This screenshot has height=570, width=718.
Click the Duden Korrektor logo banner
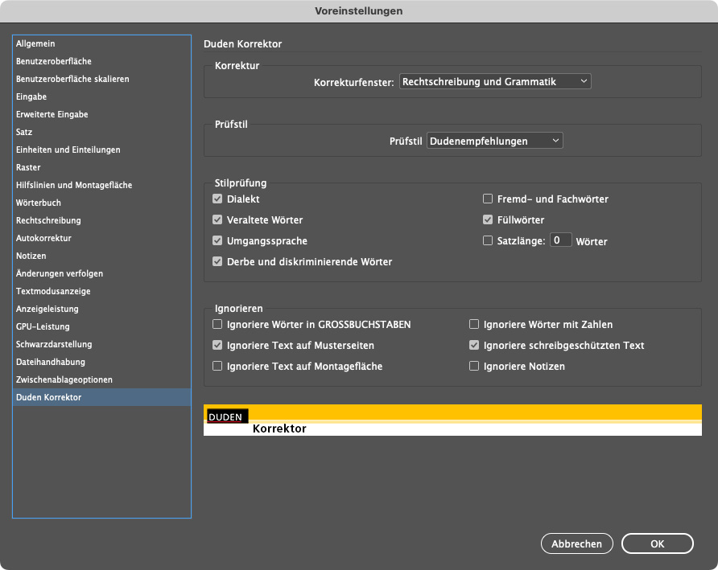tap(452, 420)
